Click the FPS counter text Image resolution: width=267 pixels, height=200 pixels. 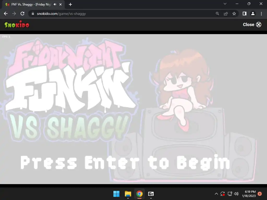click(x=6, y=37)
